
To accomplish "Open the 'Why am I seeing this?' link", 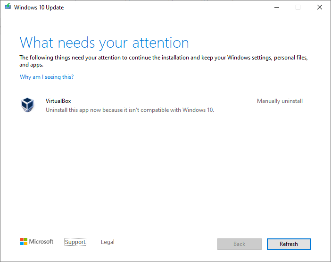I will pos(47,77).
